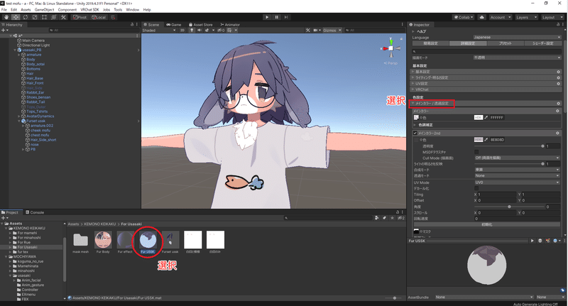The height and width of the screenshot is (306, 568).
Task: Open Cull Mode dropdown
Action: point(517,158)
